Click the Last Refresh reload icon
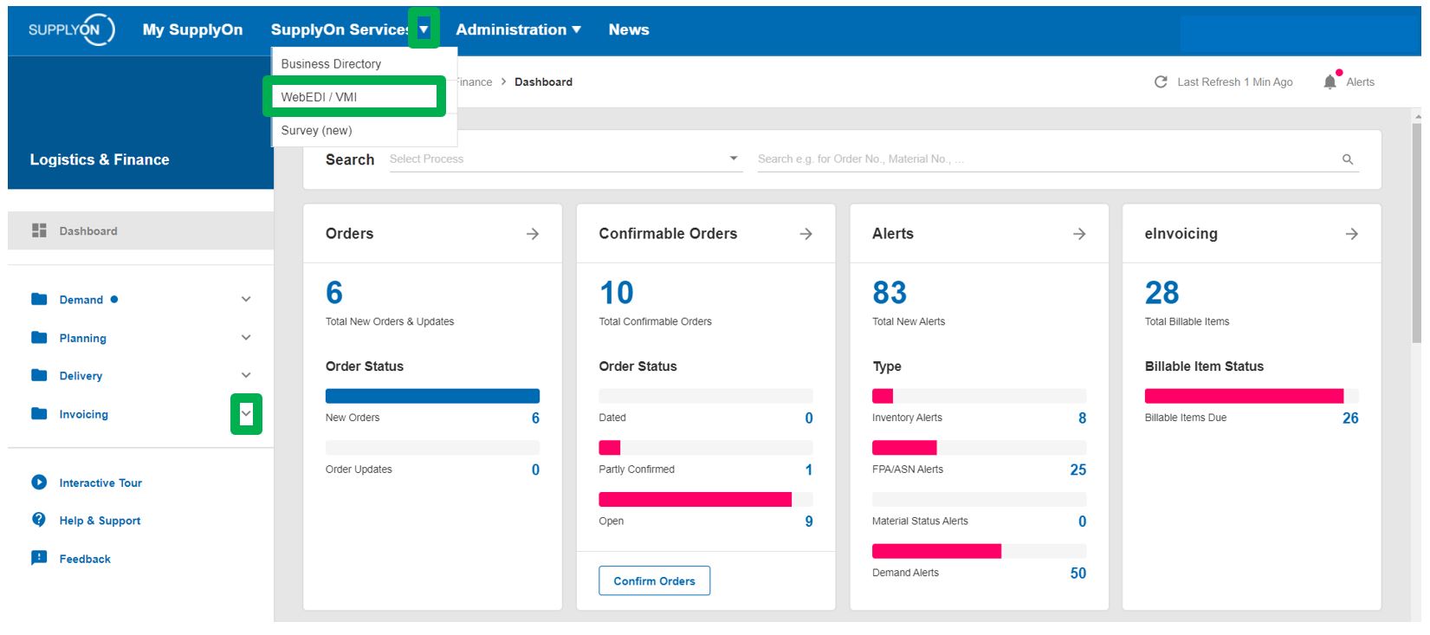1430x635 pixels. point(1161,81)
